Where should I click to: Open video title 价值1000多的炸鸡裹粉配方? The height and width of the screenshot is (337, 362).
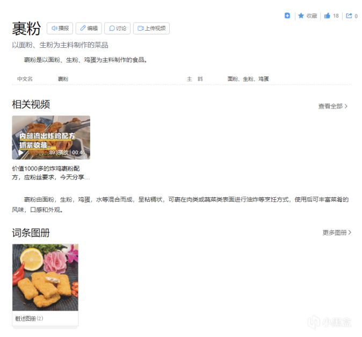50,173
